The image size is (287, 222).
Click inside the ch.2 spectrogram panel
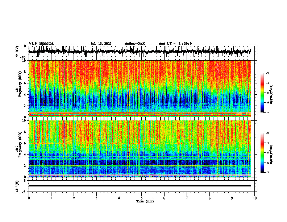coord(140,149)
